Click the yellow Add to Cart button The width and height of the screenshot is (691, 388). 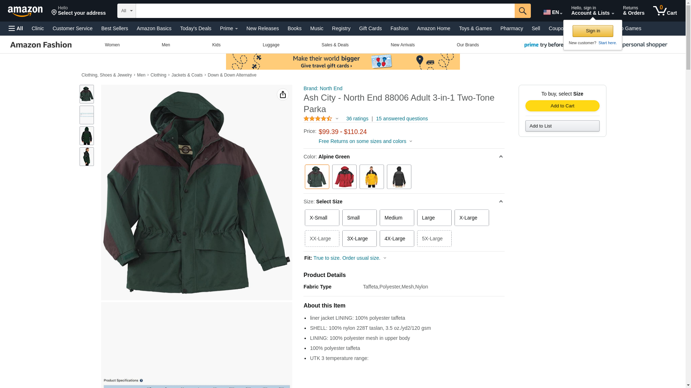click(x=562, y=106)
